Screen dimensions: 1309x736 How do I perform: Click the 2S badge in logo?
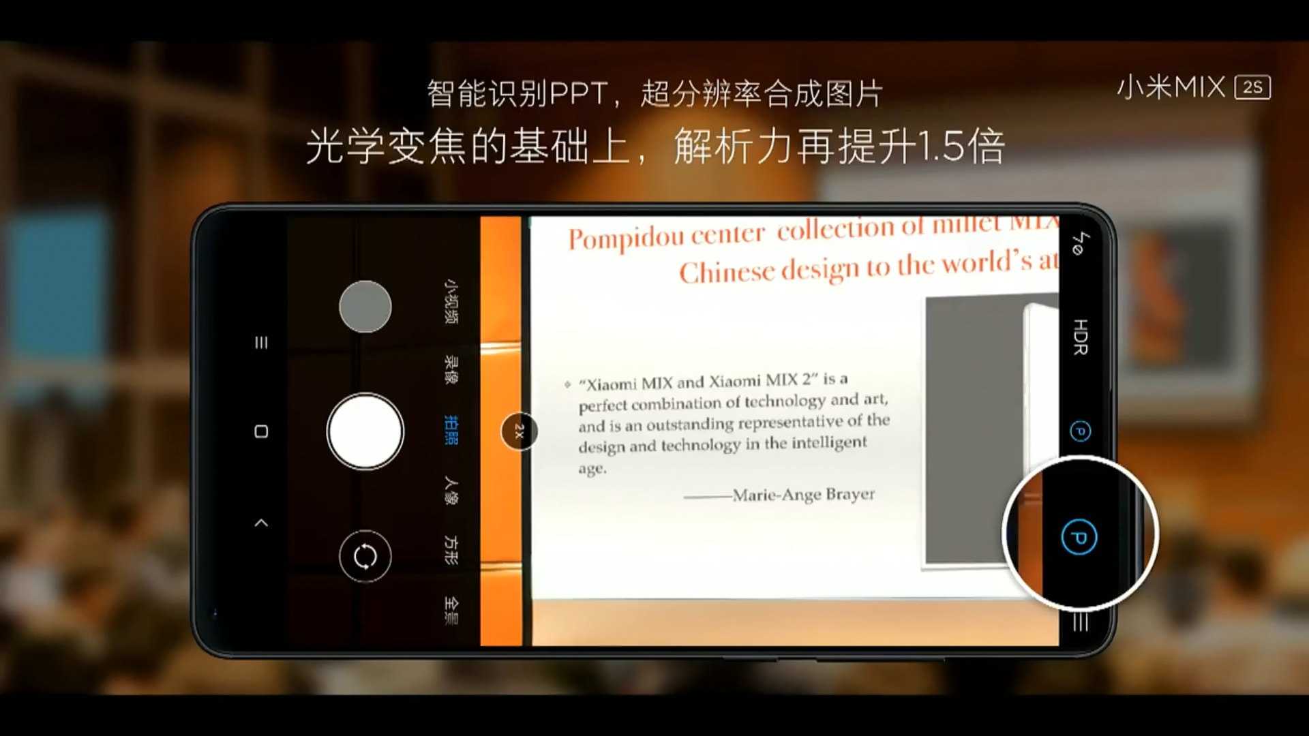(1252, 87)
